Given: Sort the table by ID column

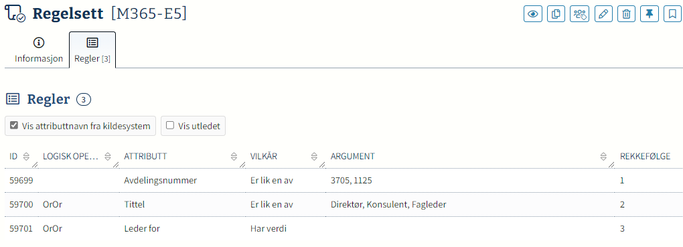Looking at the screenshot, I should [25, 157].
